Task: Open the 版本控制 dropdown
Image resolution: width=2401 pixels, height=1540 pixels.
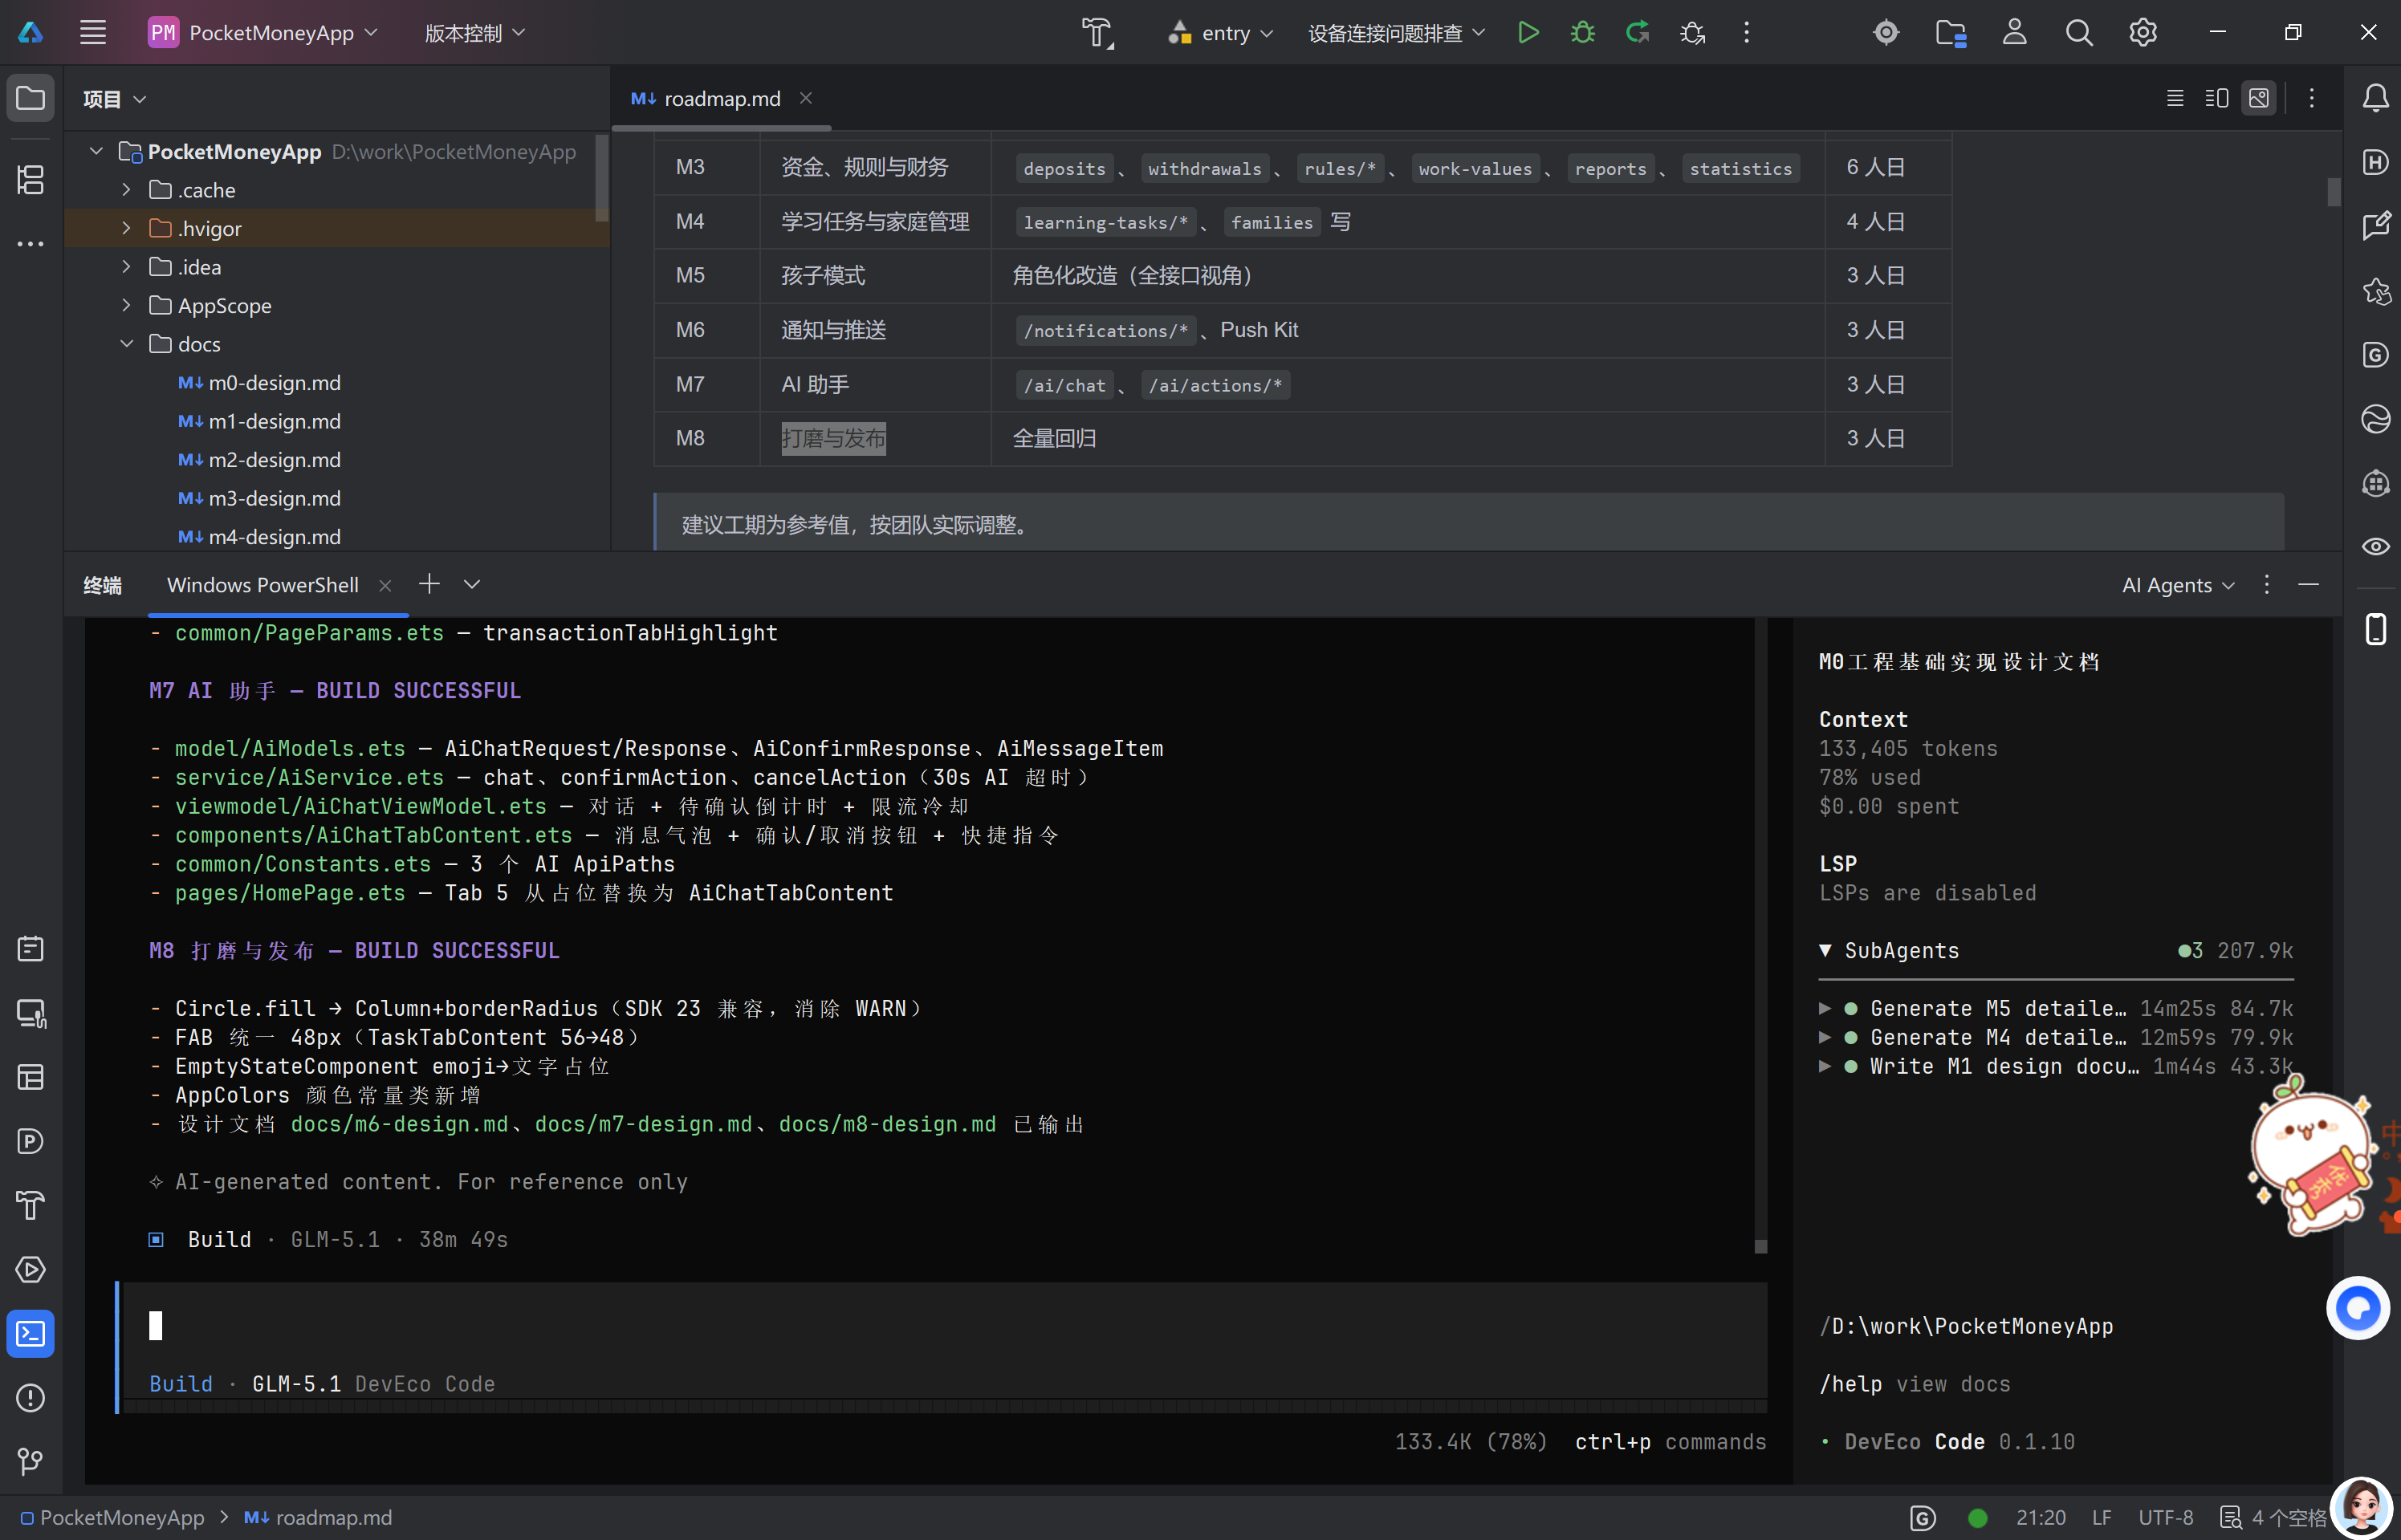Action: [x=474, y=33]
